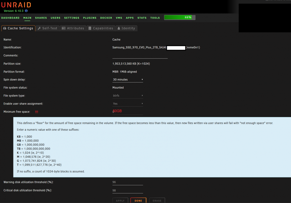Click the Comments input field

(140, 56)
